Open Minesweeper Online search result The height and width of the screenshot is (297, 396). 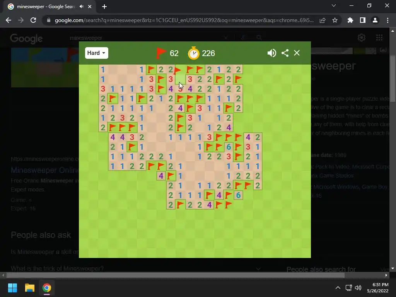[x=45, y=170]
